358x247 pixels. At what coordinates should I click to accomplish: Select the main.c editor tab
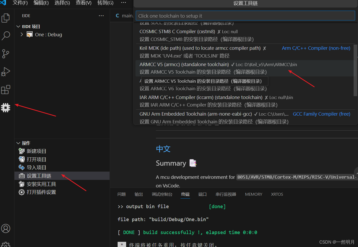click(x=124, y=16)
